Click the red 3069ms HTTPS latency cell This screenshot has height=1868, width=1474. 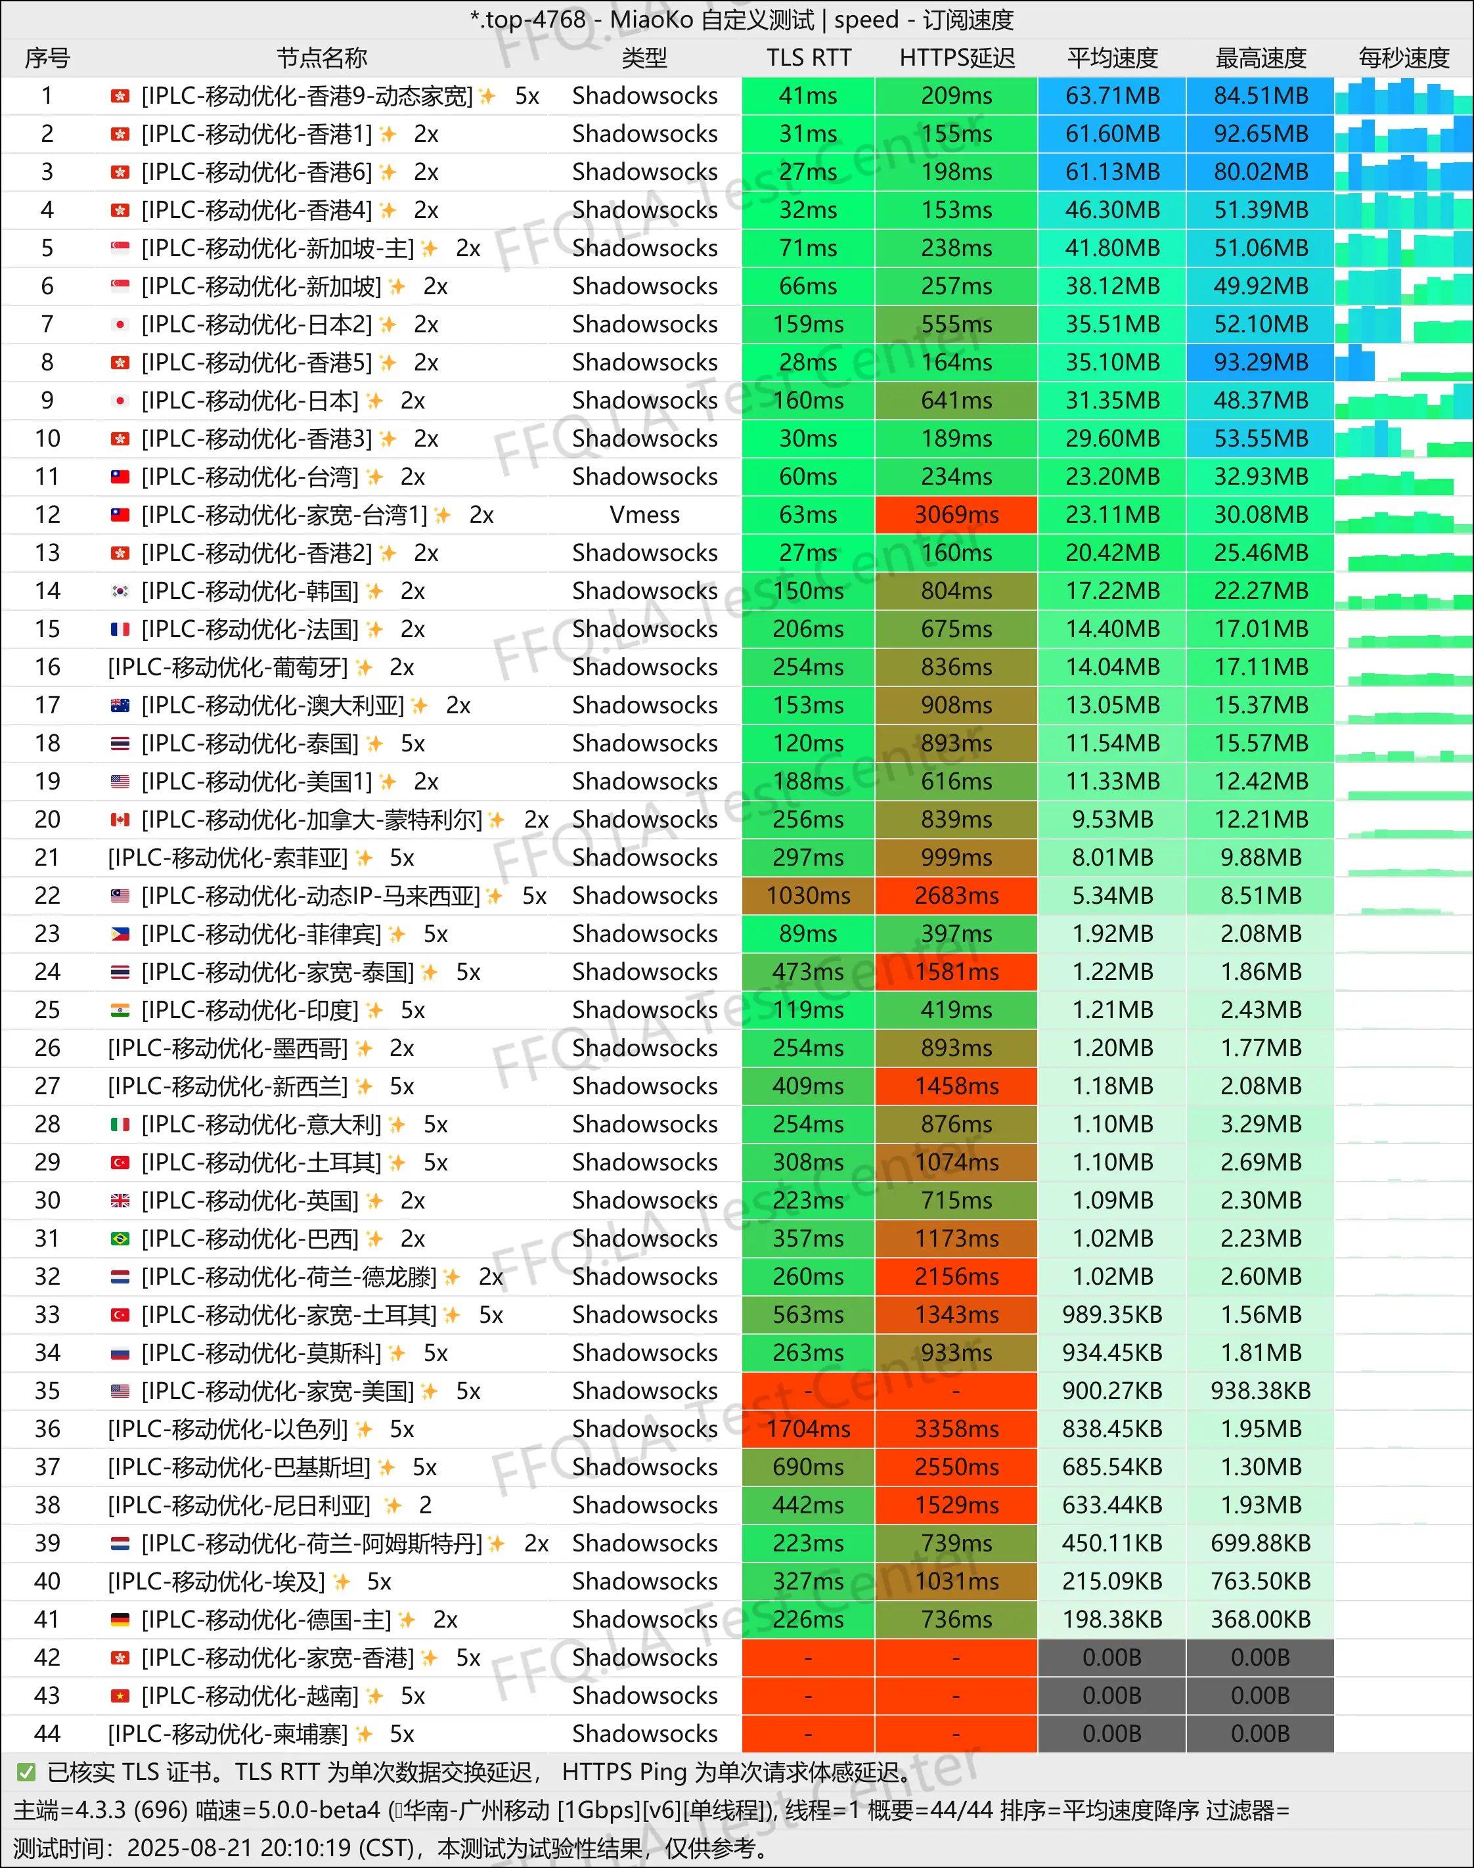point(956,515)
